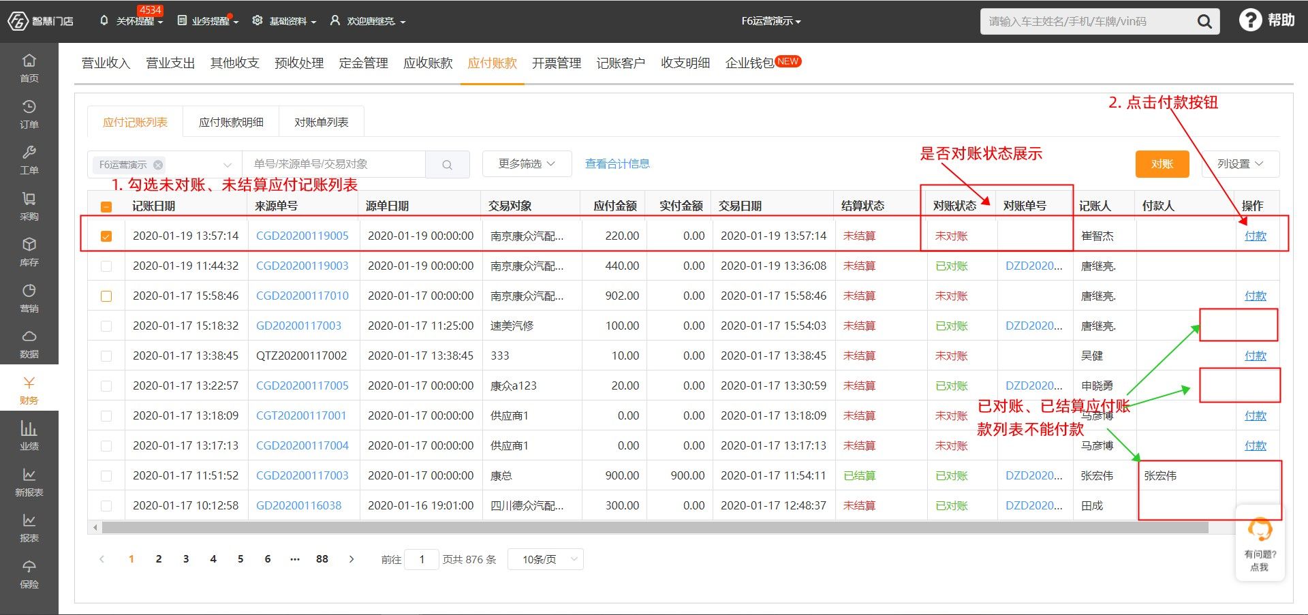Expand the 关怀提醒 dropdown menu
The width and height of the screenshot is (1308, 615).
tap(161, 22)
